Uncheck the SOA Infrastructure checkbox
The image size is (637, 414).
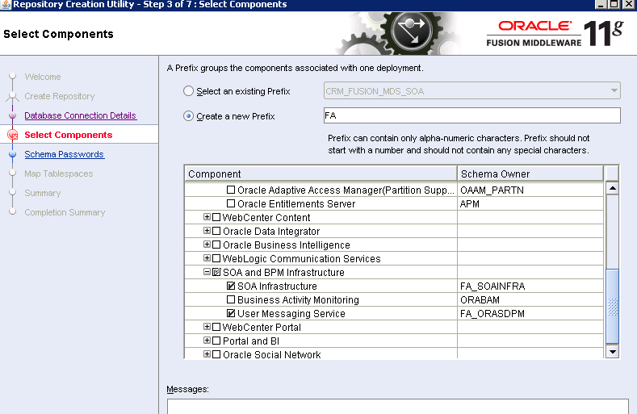pos(231,286)
